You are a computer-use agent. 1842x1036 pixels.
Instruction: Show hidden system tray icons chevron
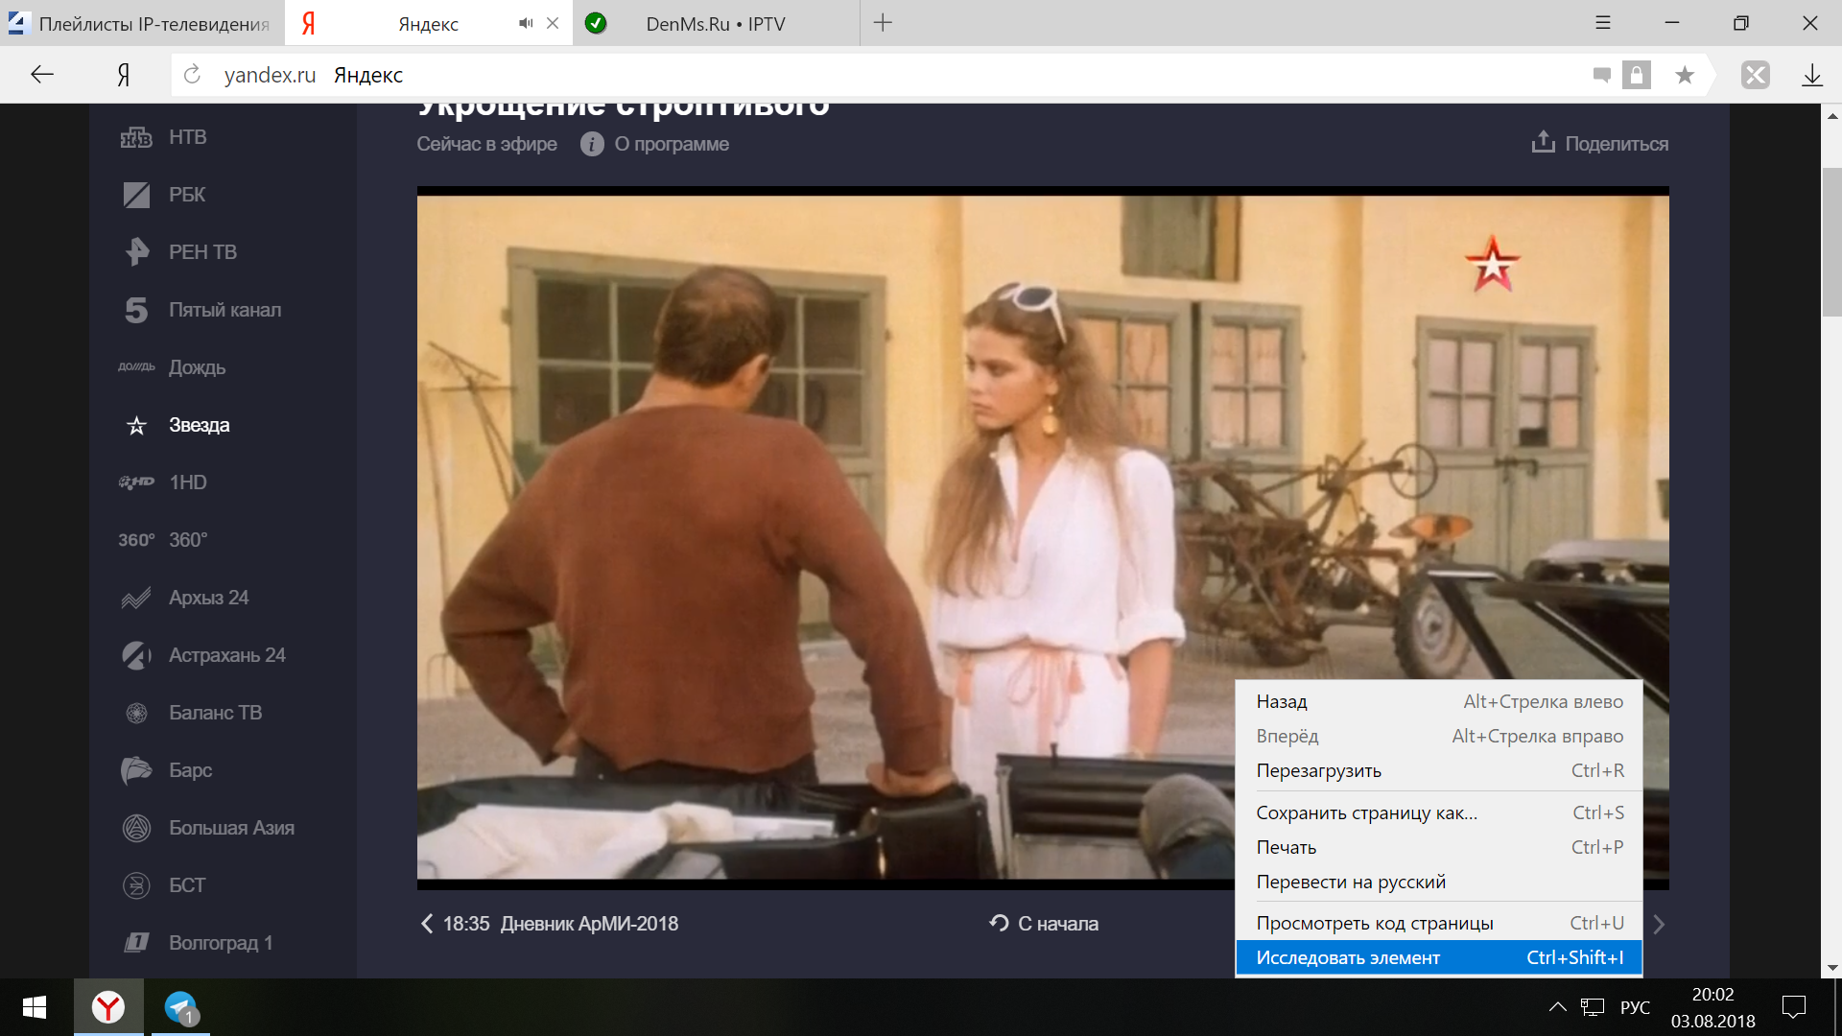(1557, 1007)
